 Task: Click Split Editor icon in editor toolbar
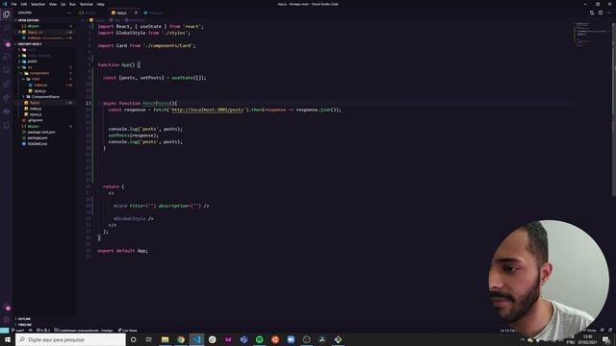tap(601, 12)
